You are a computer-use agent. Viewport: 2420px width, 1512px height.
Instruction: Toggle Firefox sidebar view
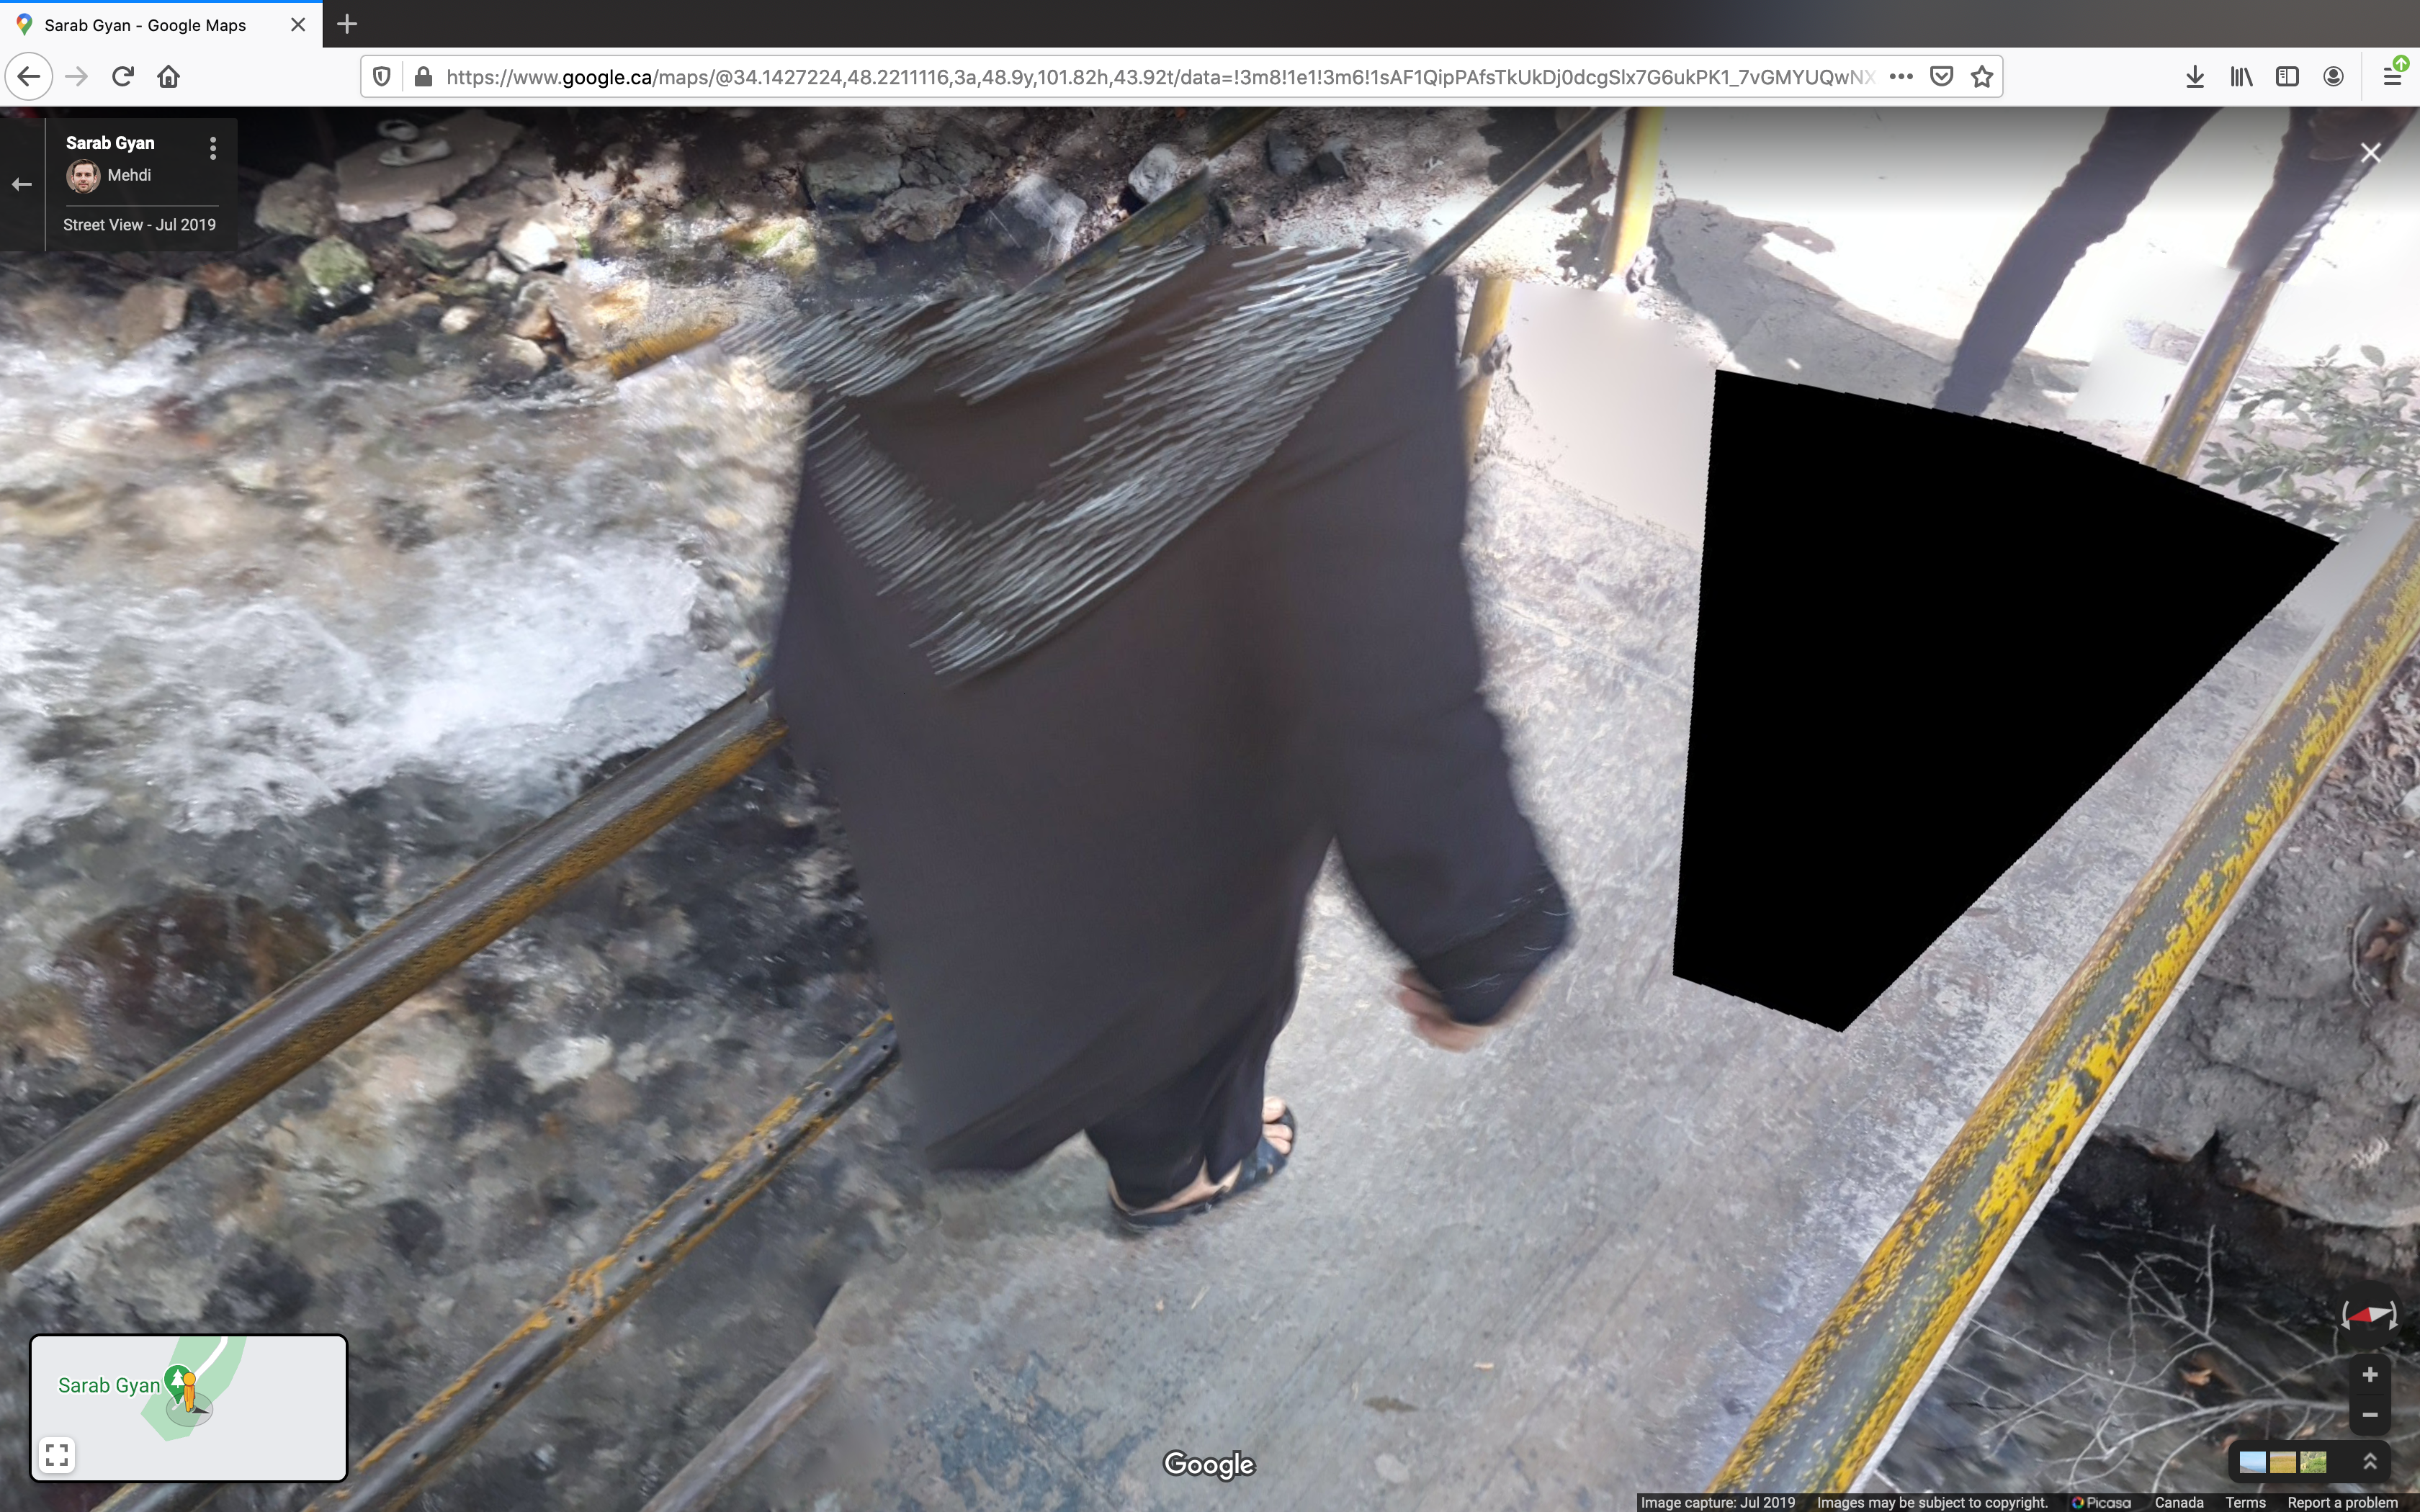2286,77
